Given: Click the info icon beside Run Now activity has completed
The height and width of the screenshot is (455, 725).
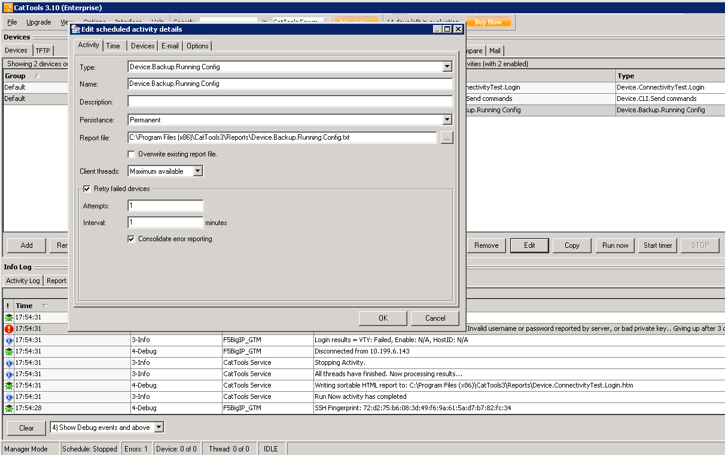Looking at the screenshot, I should pos(9,396).
